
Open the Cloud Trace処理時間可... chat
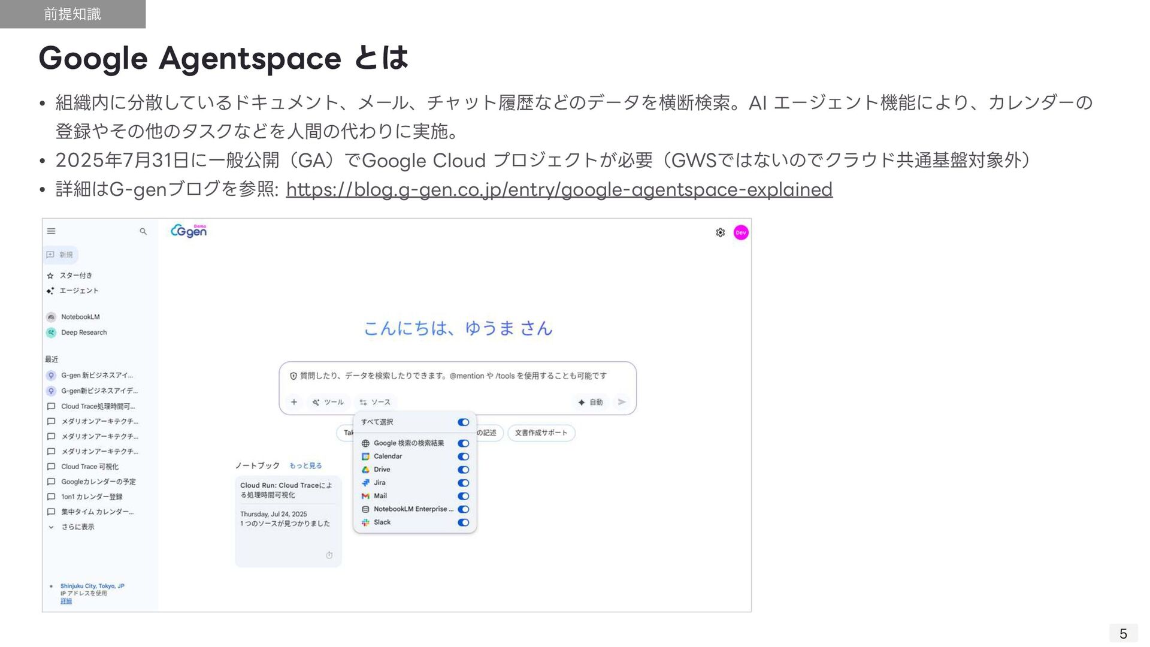point(92,406)
